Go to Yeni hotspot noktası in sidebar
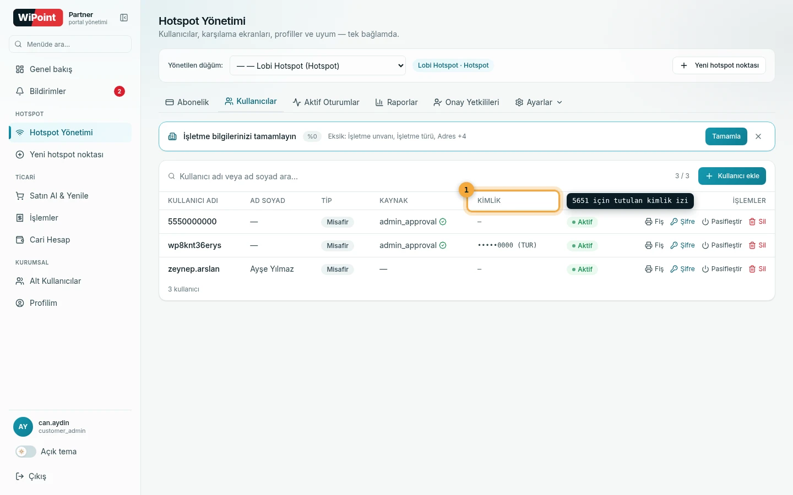 [x=70, y=155]
